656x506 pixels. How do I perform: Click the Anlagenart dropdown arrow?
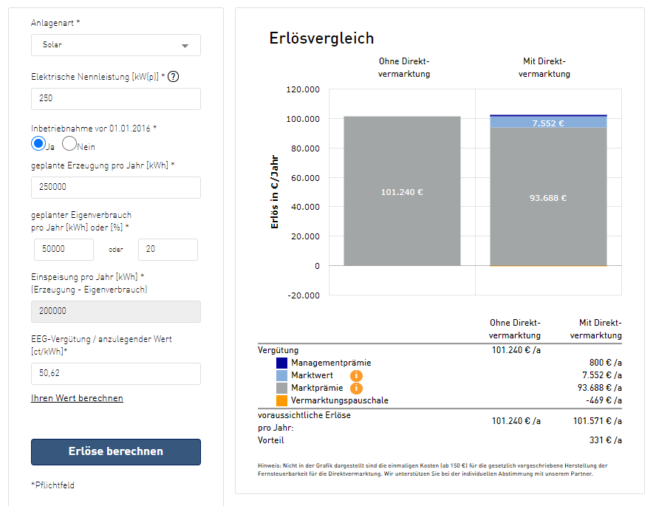(x=185, y=46)
